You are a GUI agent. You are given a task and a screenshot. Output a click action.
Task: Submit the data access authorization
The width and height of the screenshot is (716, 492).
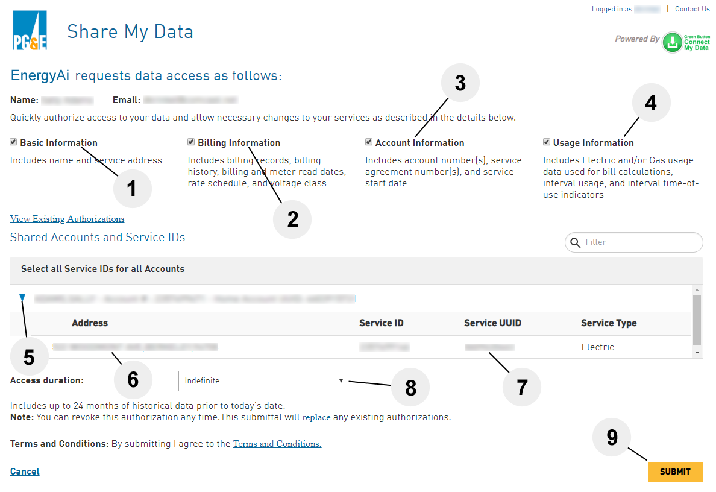pos(676,472)
